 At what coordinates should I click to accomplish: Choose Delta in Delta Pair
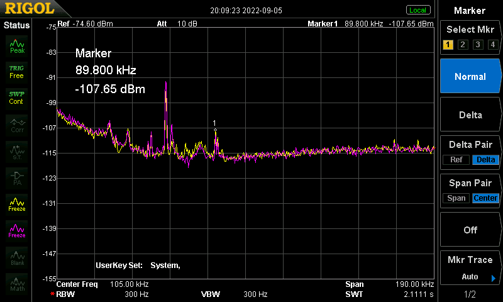pos(485,160)
